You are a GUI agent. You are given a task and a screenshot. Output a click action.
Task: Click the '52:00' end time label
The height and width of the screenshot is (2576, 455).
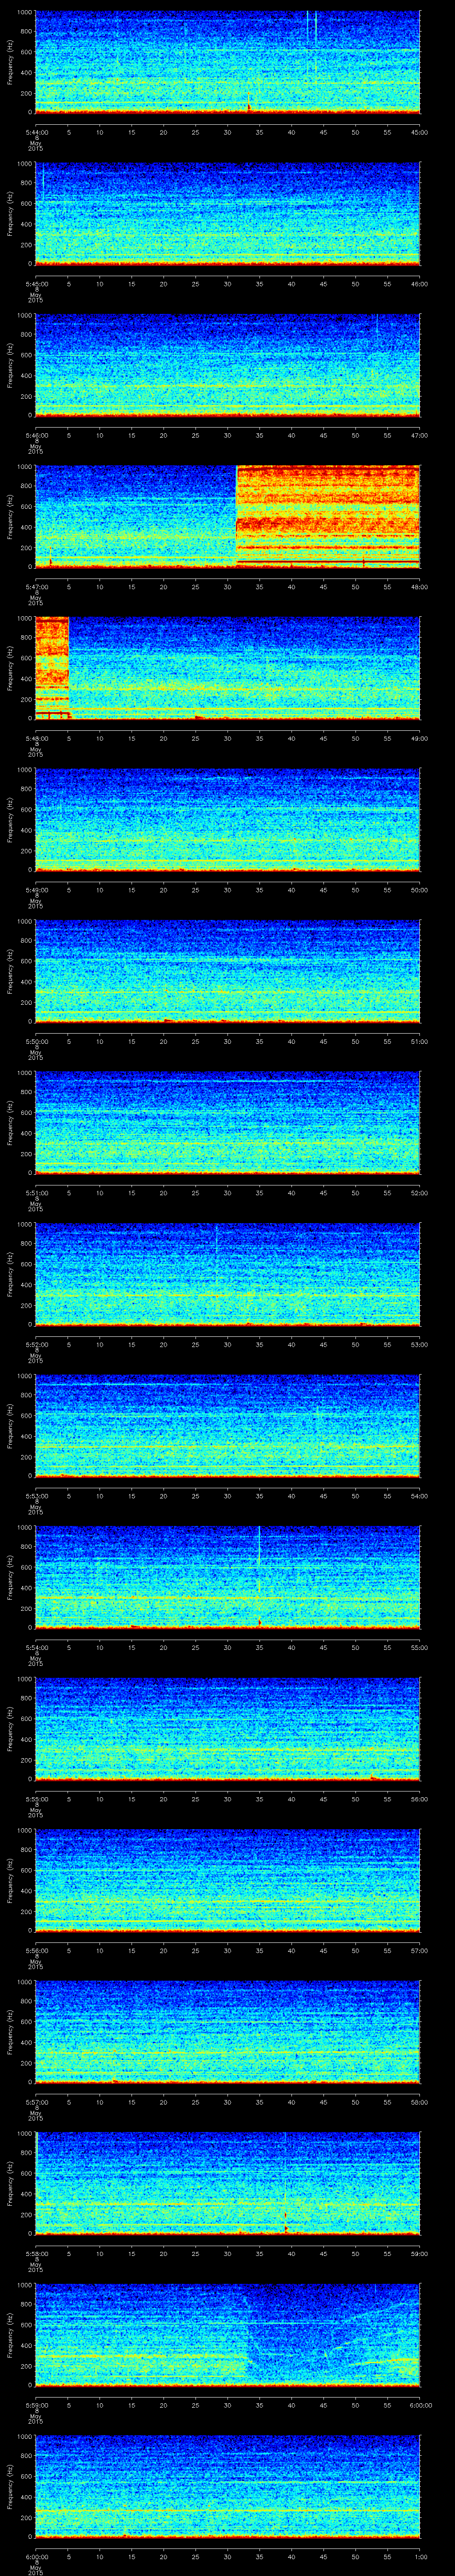click(x=420, y=1192)
